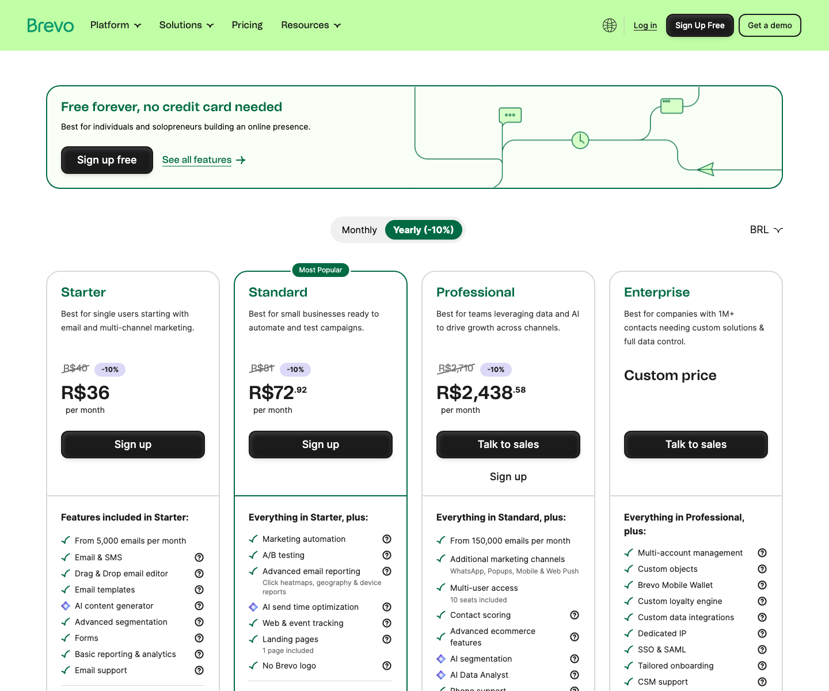The width and height of the screenshot is (829, 691).
Task: Show help for Email & SMS
Action: tap(199, 557)
